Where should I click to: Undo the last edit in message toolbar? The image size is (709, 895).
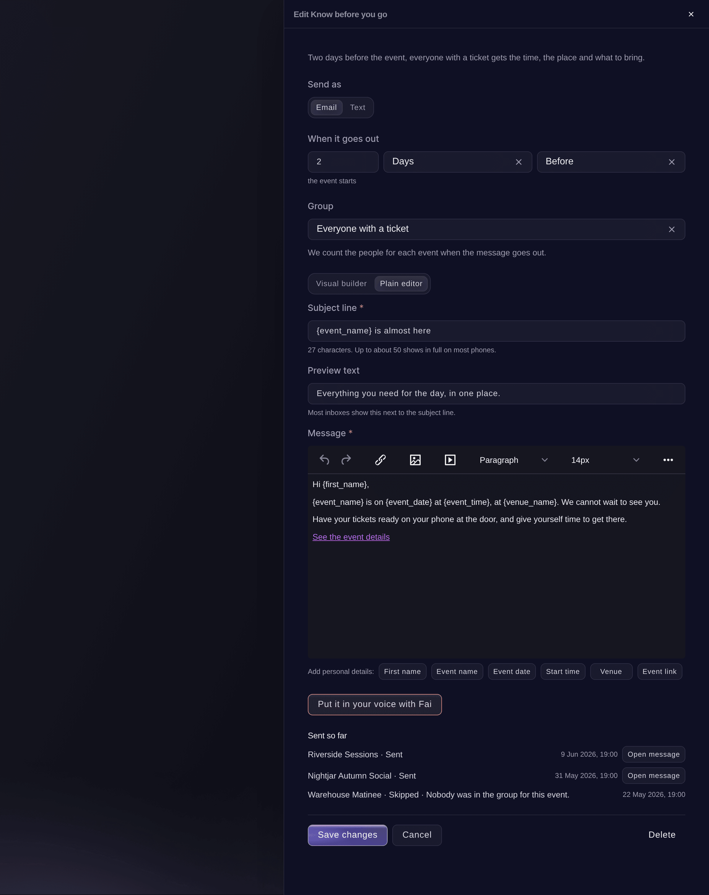324,460
